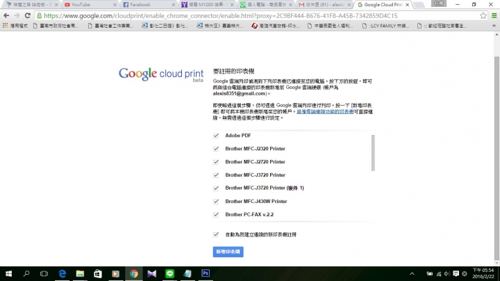Click the Chrome user profile button in title bar
The width and height of the screenshot is (500, 281).
click(x=438, y=3)
